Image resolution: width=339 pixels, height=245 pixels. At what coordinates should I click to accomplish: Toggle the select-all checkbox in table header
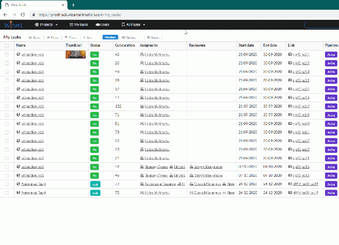click(7, 45)
